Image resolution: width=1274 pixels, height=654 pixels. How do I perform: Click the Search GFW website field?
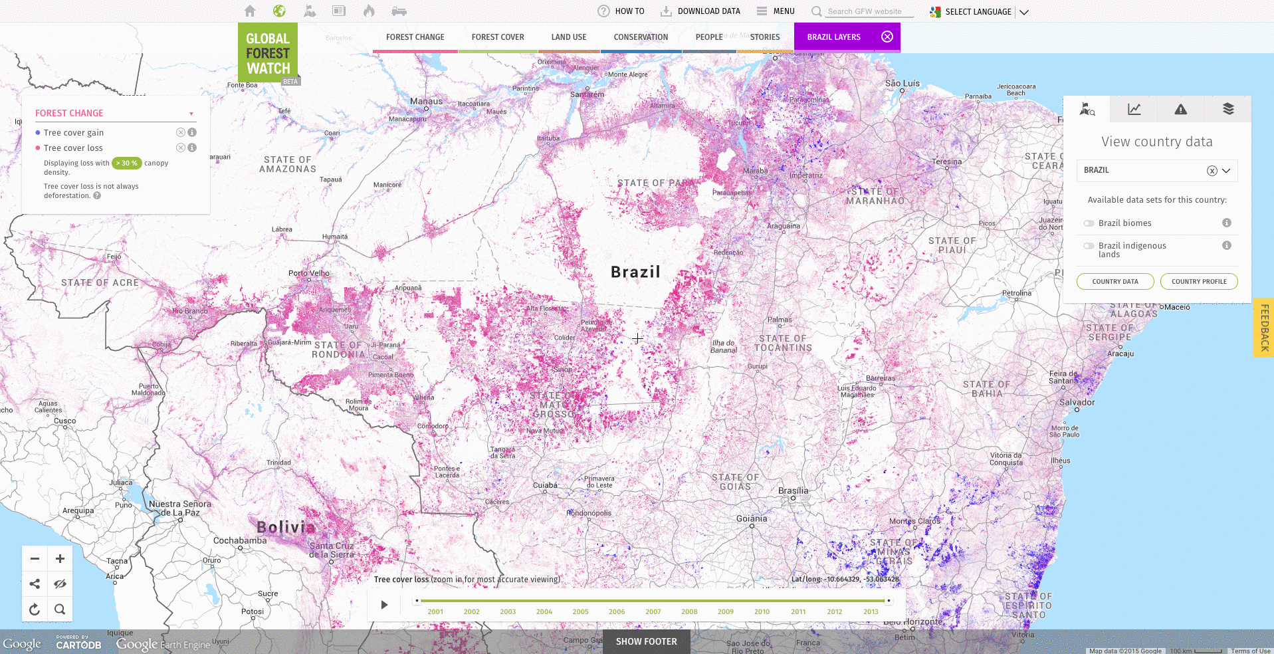click(870, 11)
